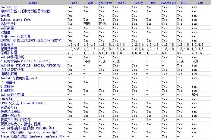Select the OpenMP row label
The height and width of the screenshot is (139, 211).
6,15
